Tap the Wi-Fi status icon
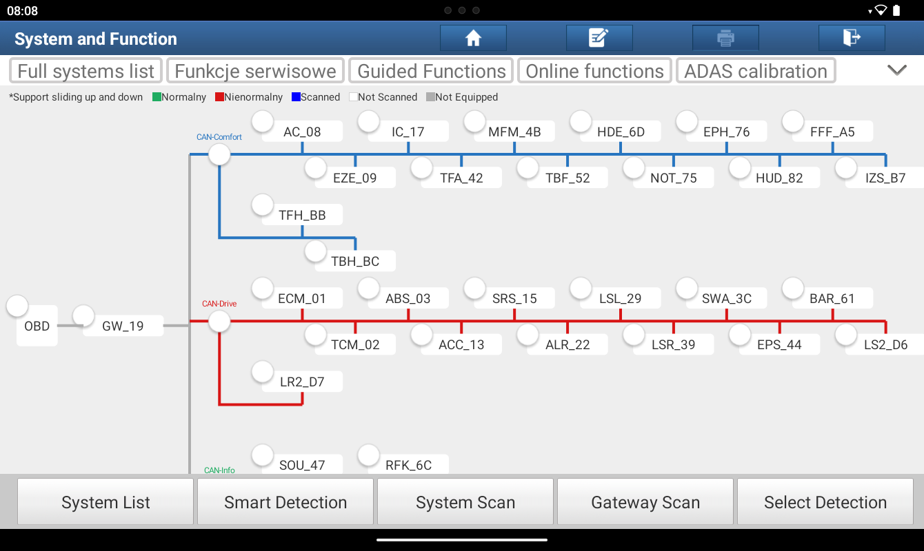 pyautogui.click(x=880, y=10)
